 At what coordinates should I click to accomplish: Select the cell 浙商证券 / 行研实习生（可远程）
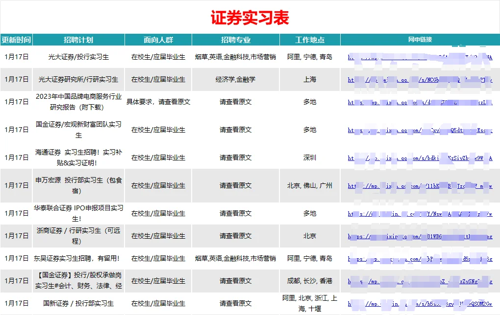point(78,236)
